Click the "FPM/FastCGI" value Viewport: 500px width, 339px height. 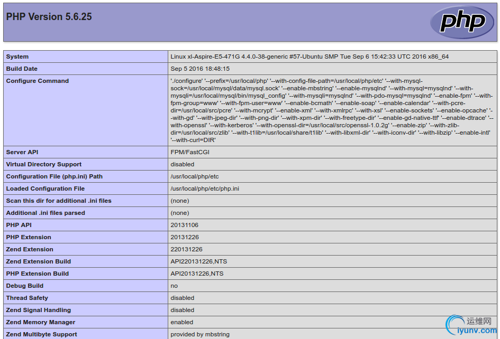tap(190, 152)
